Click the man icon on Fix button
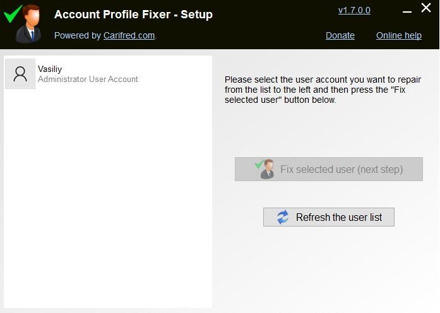This screenshot has height=313, width=440. (x=266, y=169)
